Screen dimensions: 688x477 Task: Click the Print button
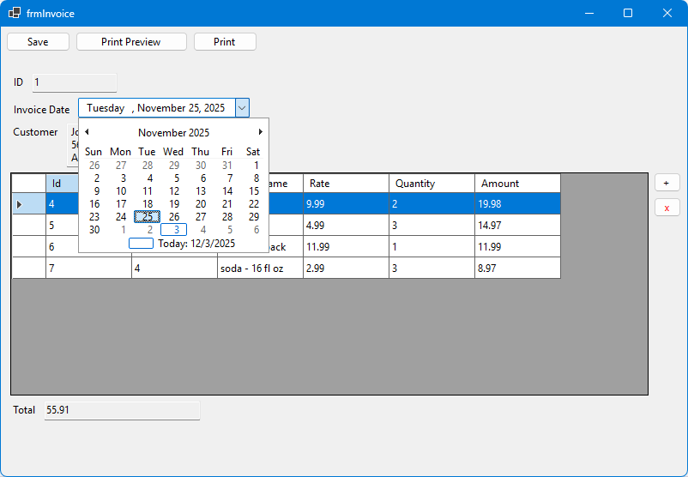(225, 42)
